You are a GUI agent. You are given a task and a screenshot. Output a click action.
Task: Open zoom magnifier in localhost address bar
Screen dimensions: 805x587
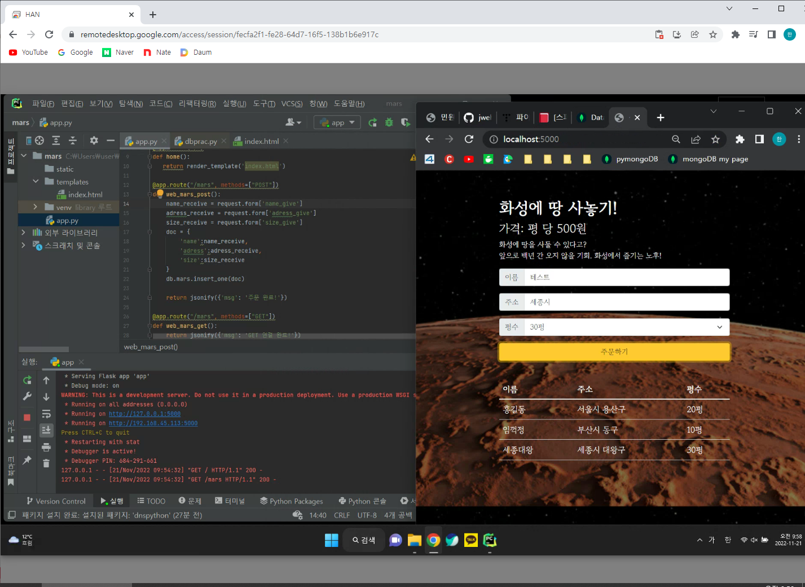point(676,139)
